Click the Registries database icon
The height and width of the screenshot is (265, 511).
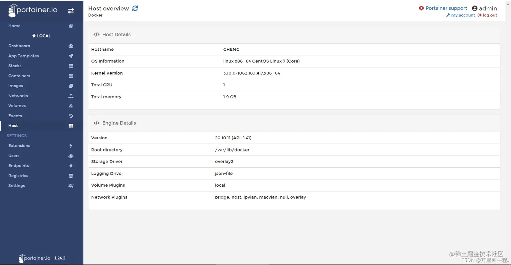pos(71,176)
